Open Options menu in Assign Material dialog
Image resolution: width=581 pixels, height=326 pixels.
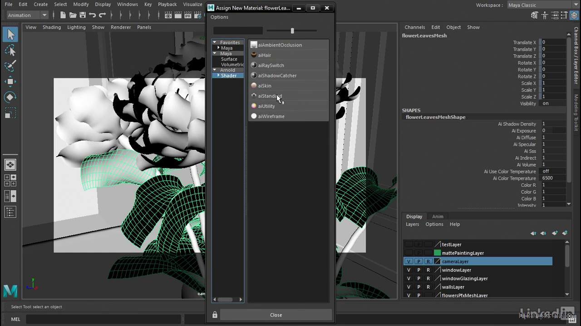219,17
